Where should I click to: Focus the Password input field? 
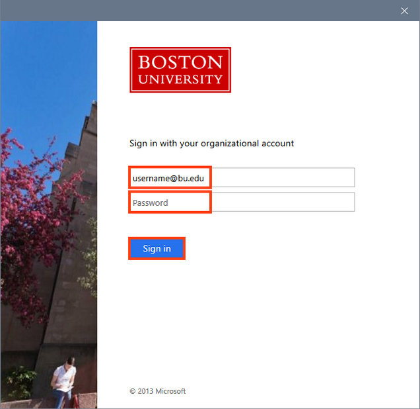tap(242, 202)
